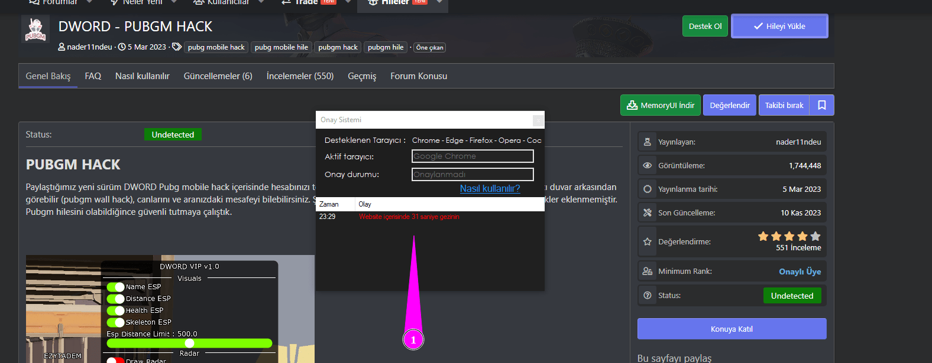Open the Nasıl kullanılır tab

143,76
